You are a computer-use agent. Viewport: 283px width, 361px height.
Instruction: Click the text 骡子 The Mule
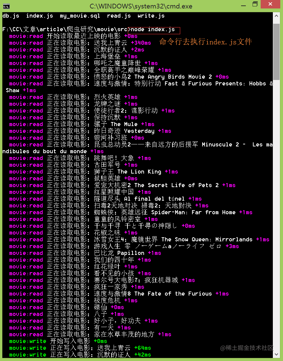point(116,124)
